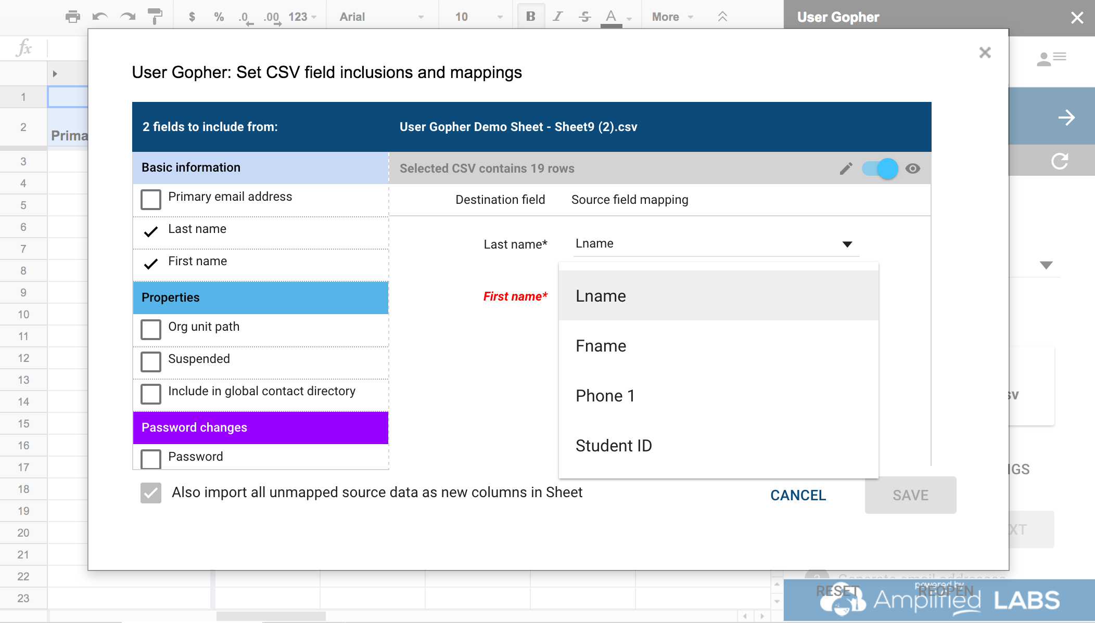This screenshot has width=1095, height=623.
Task: Apply currency format with dollar icon
Action: [192, 17]
